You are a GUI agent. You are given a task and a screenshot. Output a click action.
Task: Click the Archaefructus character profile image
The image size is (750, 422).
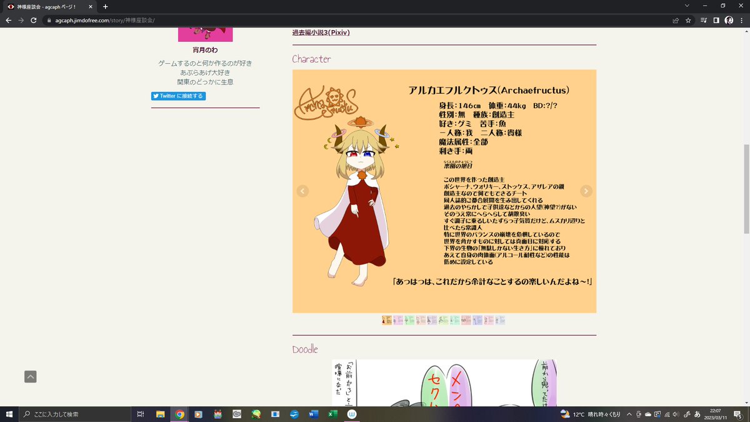(x=444, y=191)
